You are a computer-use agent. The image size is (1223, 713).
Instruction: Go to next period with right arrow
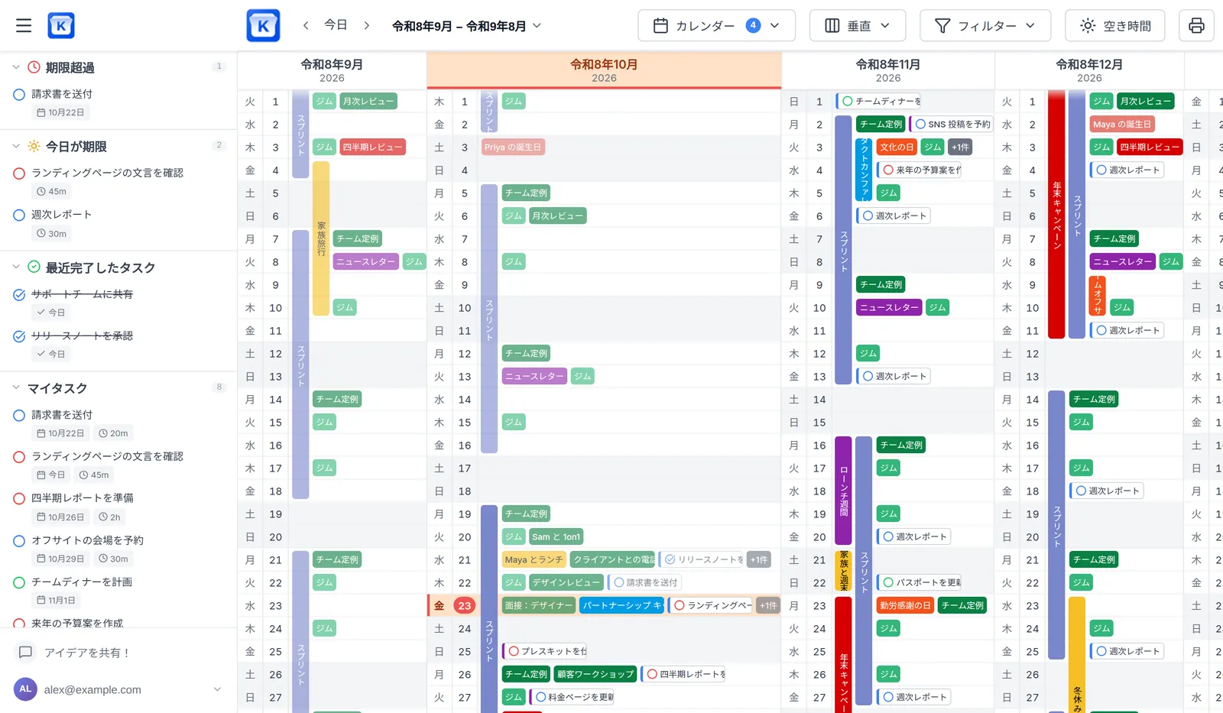(366, 25)
